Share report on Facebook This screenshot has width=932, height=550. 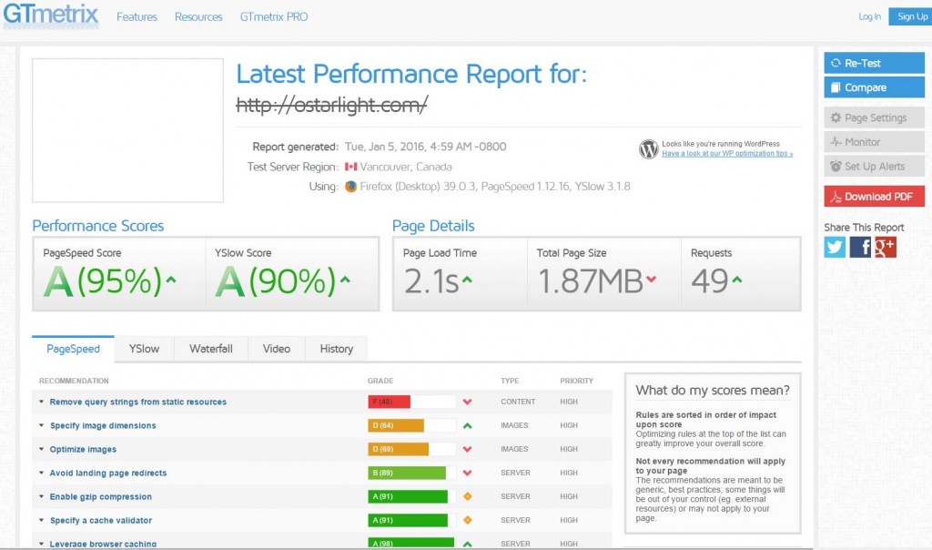(x=860, y=247)
